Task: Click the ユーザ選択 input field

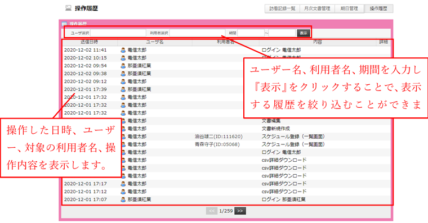Action: (x=118, y=33)
